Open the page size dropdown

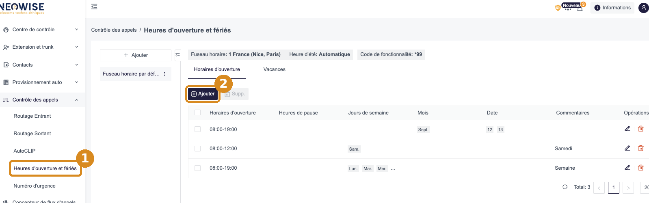pyautogui.click(x=645, y=188)
